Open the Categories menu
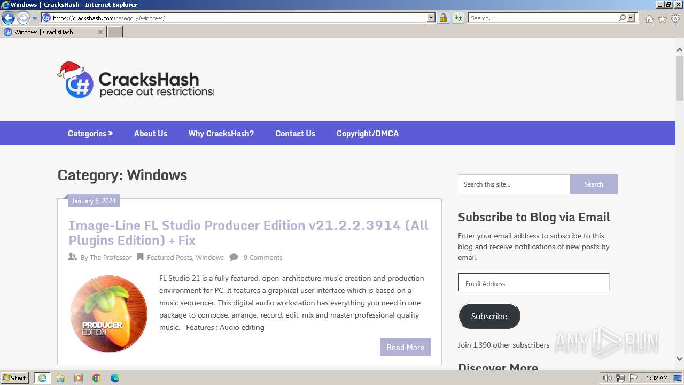Image resolution: width=684 pixels, height=385 pixels. click(x=90, y=134)
